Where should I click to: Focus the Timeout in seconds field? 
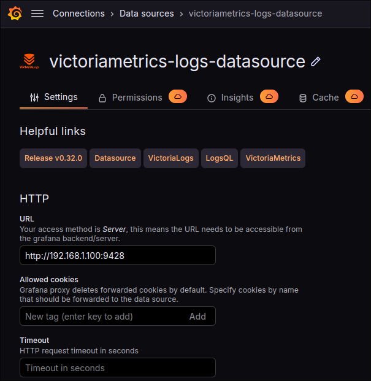click(x=118, y=368)
